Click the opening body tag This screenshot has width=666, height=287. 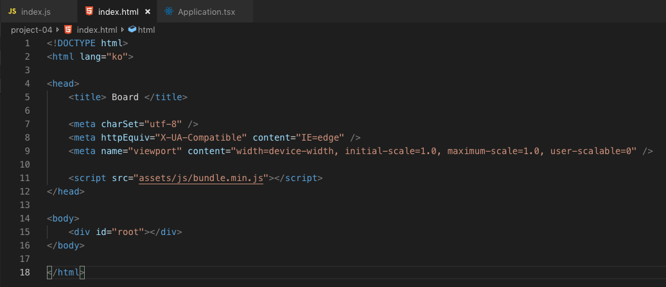pyautogui.click(x=64, y=219)
